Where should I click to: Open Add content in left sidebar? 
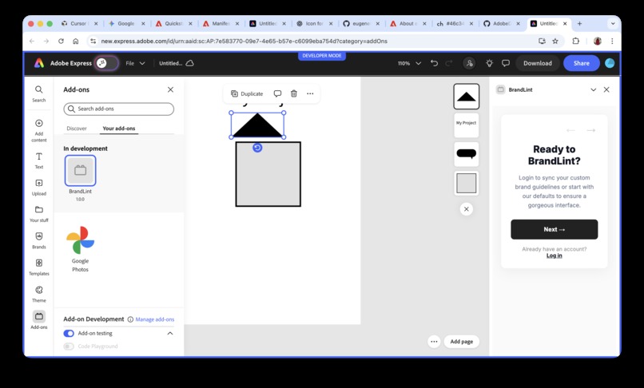[38, 131]
